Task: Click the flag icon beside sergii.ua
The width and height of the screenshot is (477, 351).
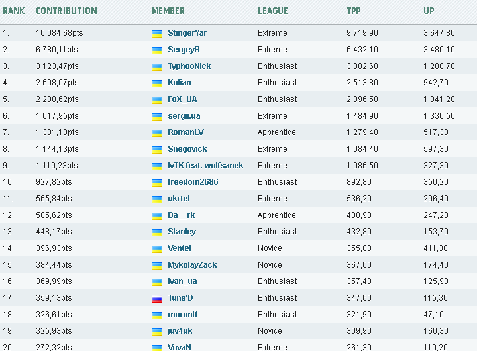Action: [x=157, y=117]
